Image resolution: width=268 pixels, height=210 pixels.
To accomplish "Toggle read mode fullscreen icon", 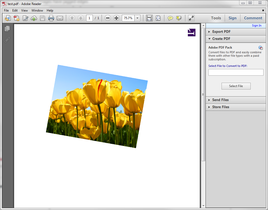I will click(191, 18).
